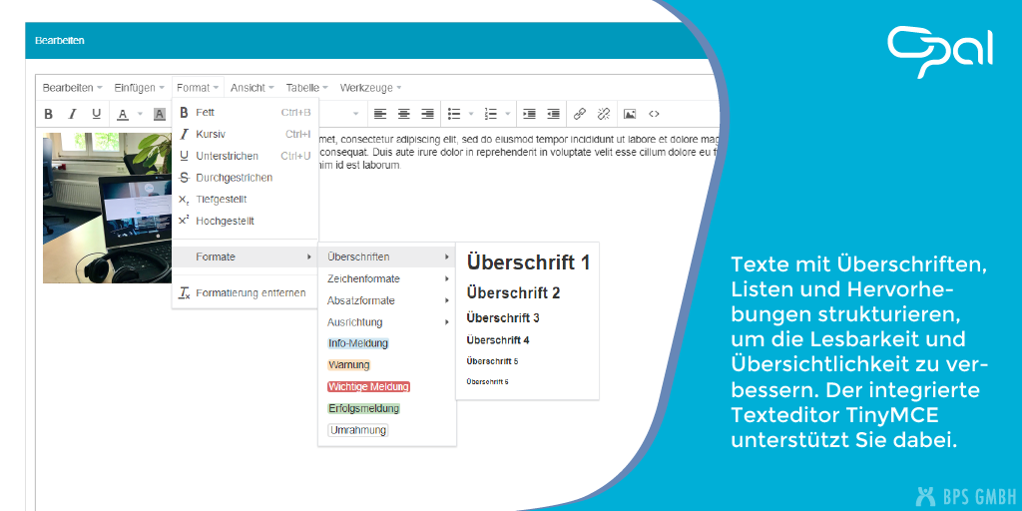Expand the Ausrichtung submenu

[387, 322]
